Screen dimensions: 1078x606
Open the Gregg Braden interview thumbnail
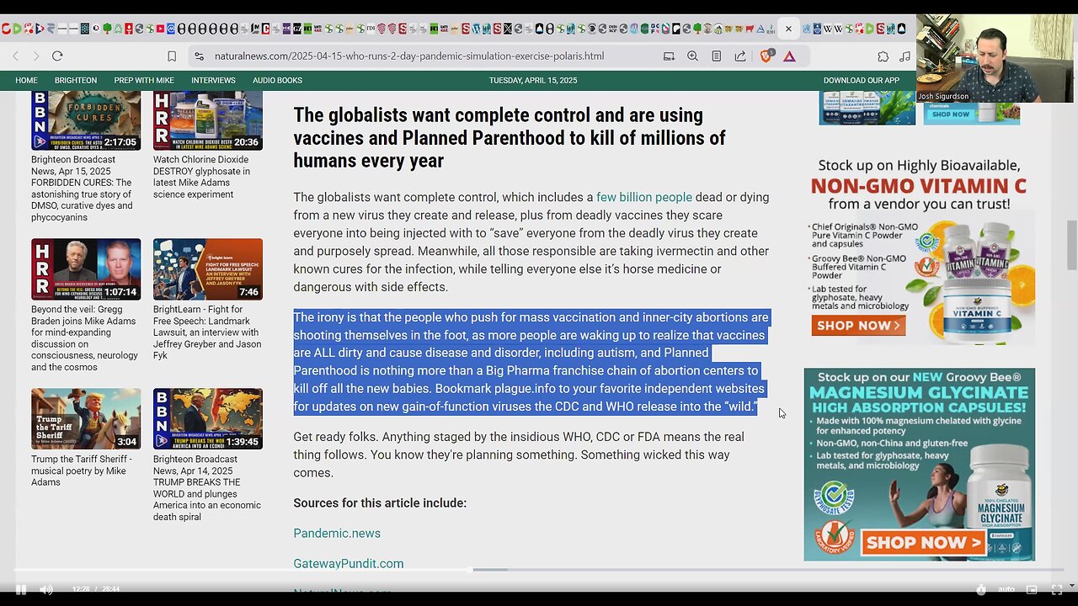click(x=86, y=269)
